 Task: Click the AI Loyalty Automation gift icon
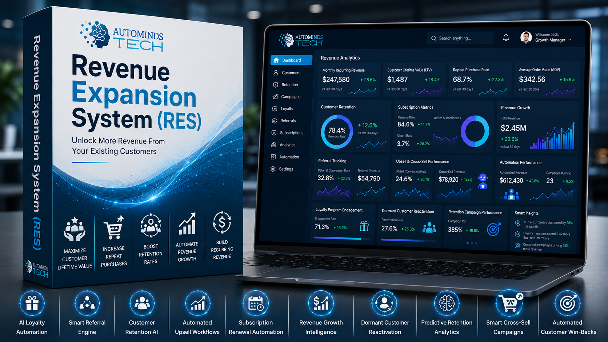point(32,303)
